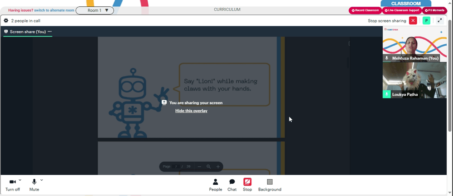Stop sharing via red Stop icon
The width and height of the screenshot is (453, 196).
(247, 182)
